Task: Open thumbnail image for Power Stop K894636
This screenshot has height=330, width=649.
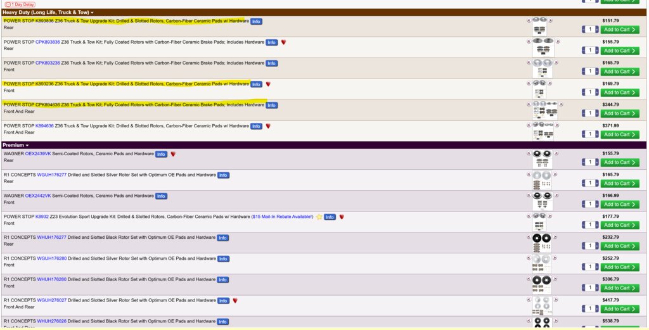Action: coord(543,131)
